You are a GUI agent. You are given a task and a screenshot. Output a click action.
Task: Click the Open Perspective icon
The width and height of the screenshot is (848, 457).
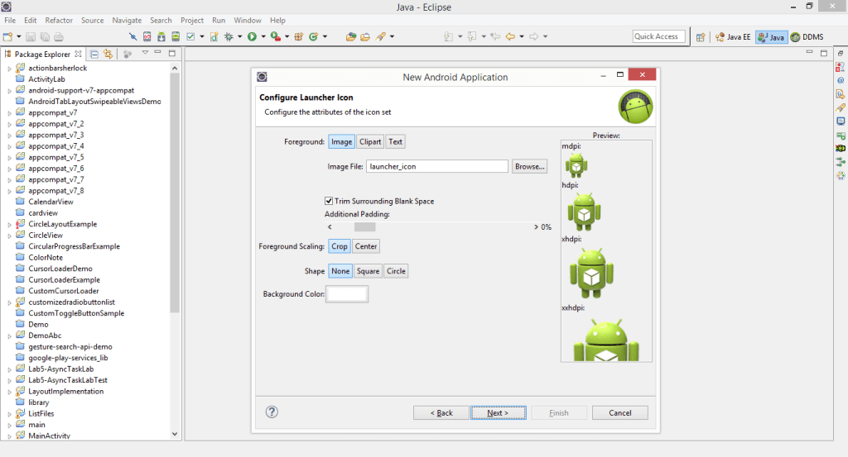click(x=701, y=37)
